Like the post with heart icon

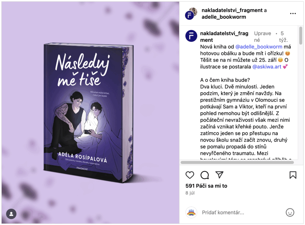point(190,175)
